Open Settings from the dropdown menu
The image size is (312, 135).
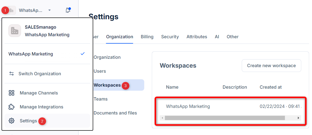point(47,121)
